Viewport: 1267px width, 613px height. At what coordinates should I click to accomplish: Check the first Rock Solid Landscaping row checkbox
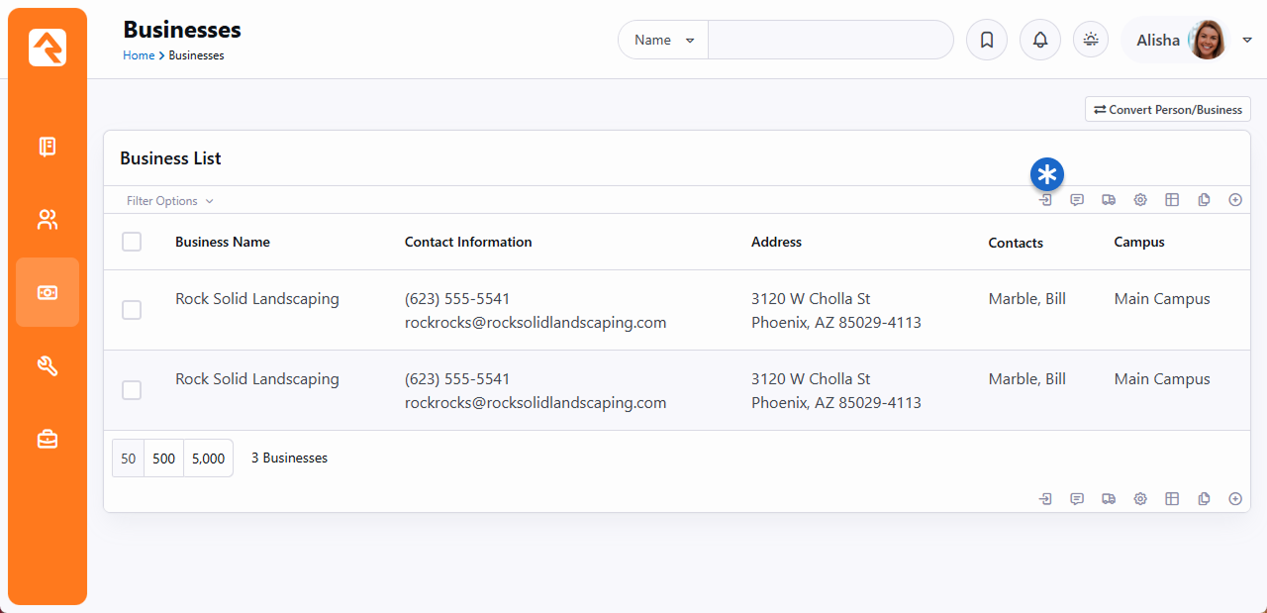pos(132,310)
